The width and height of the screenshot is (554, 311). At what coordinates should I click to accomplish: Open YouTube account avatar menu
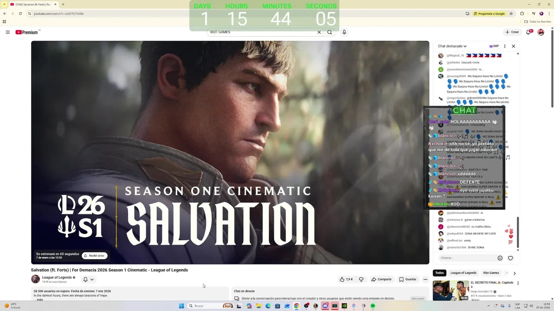[x=541, y=32]
